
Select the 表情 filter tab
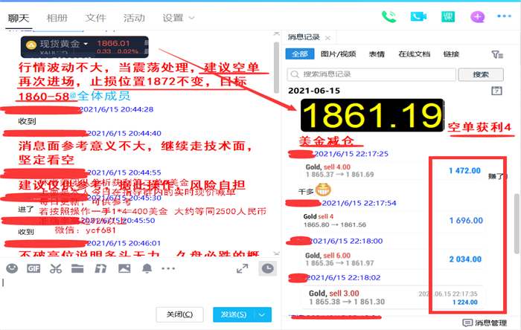[x=377, y=54]
